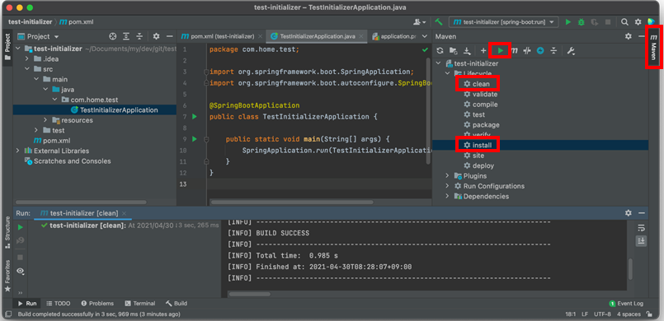Click run gutter icon beside class declaration
Viewport: 664px width, 321px height.
coord(195,116)
